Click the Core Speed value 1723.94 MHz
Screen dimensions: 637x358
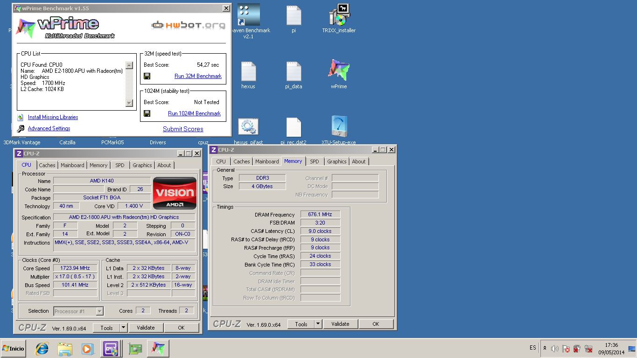click(x=75, y=268)
